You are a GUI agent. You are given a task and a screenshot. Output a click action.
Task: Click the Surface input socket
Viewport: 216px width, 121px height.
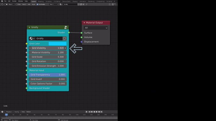click(82, 33)
